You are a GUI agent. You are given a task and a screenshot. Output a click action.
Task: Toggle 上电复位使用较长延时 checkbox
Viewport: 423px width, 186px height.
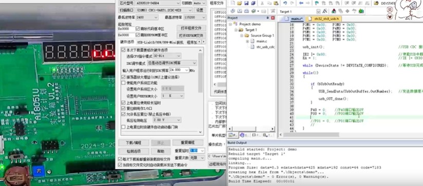pos(123,103)
